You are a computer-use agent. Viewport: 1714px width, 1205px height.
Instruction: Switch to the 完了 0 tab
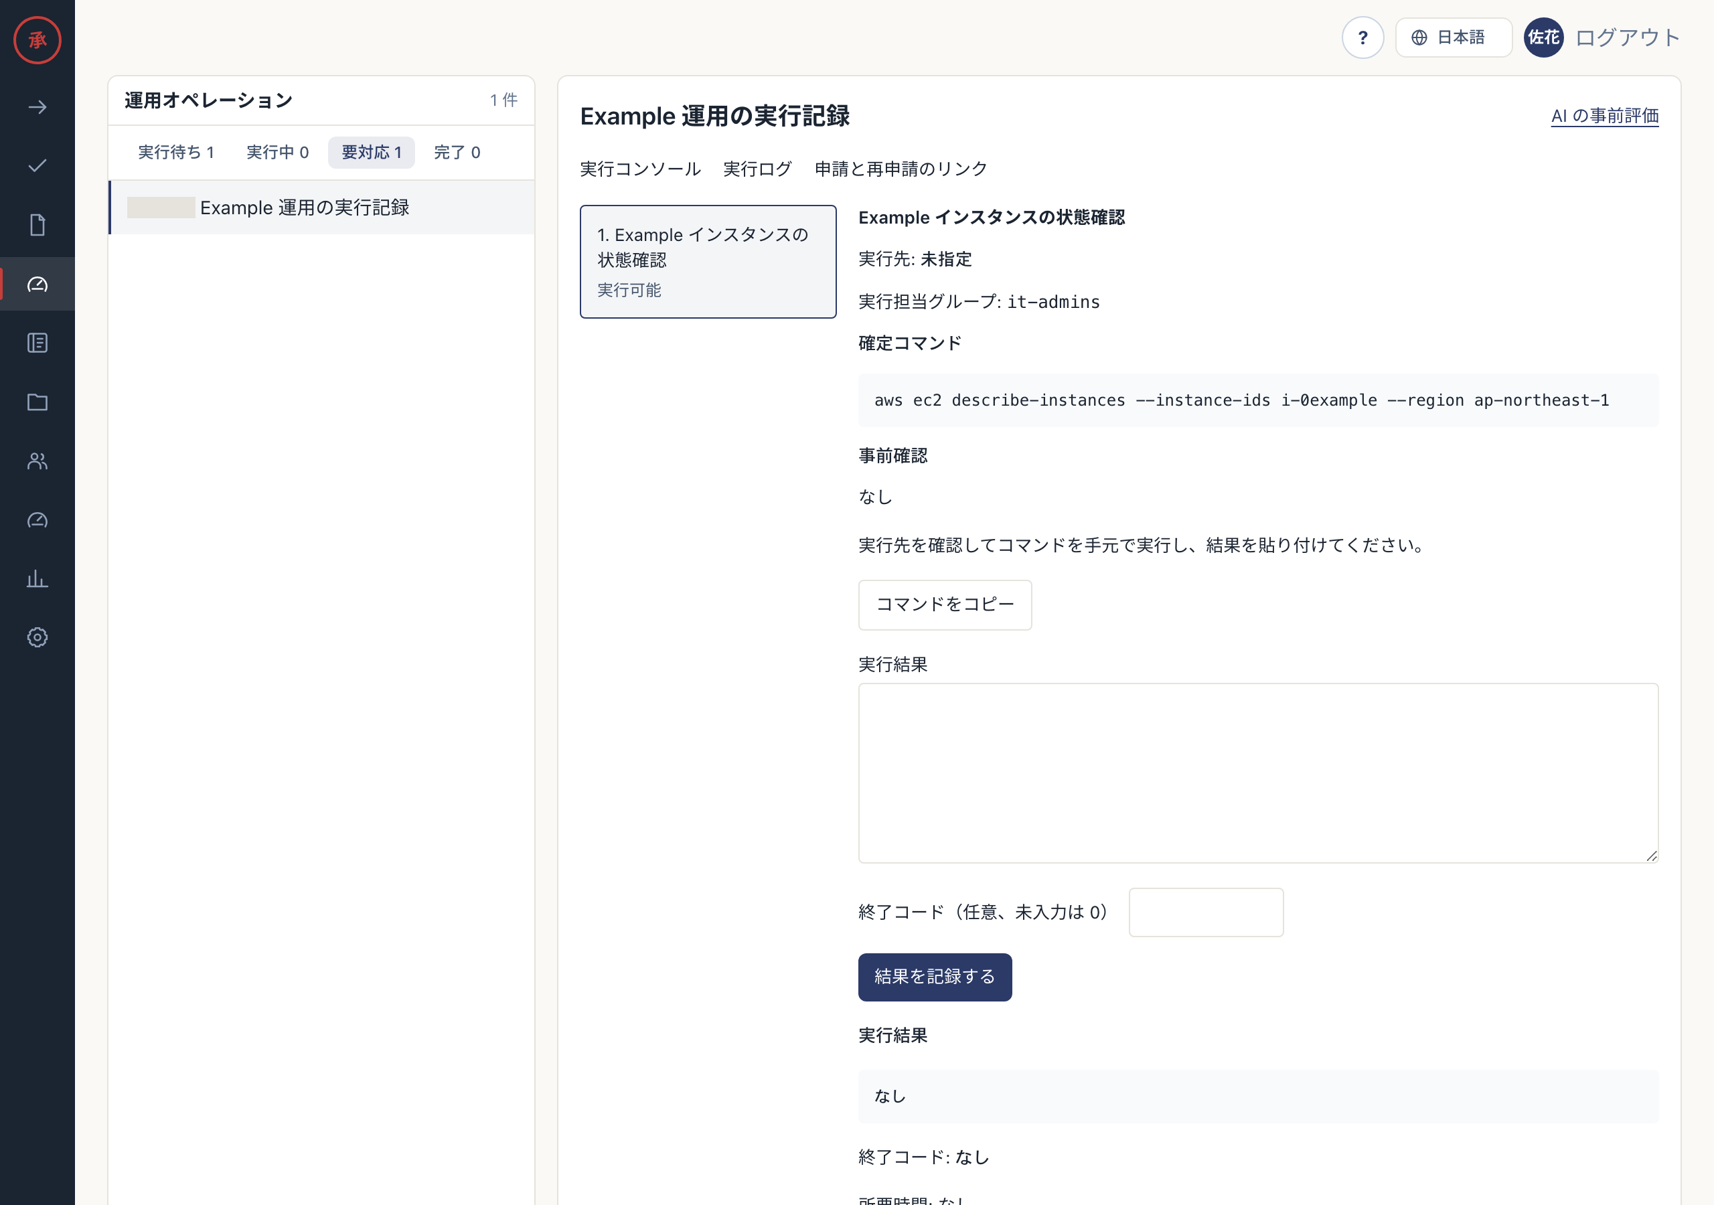coord(457,153)
